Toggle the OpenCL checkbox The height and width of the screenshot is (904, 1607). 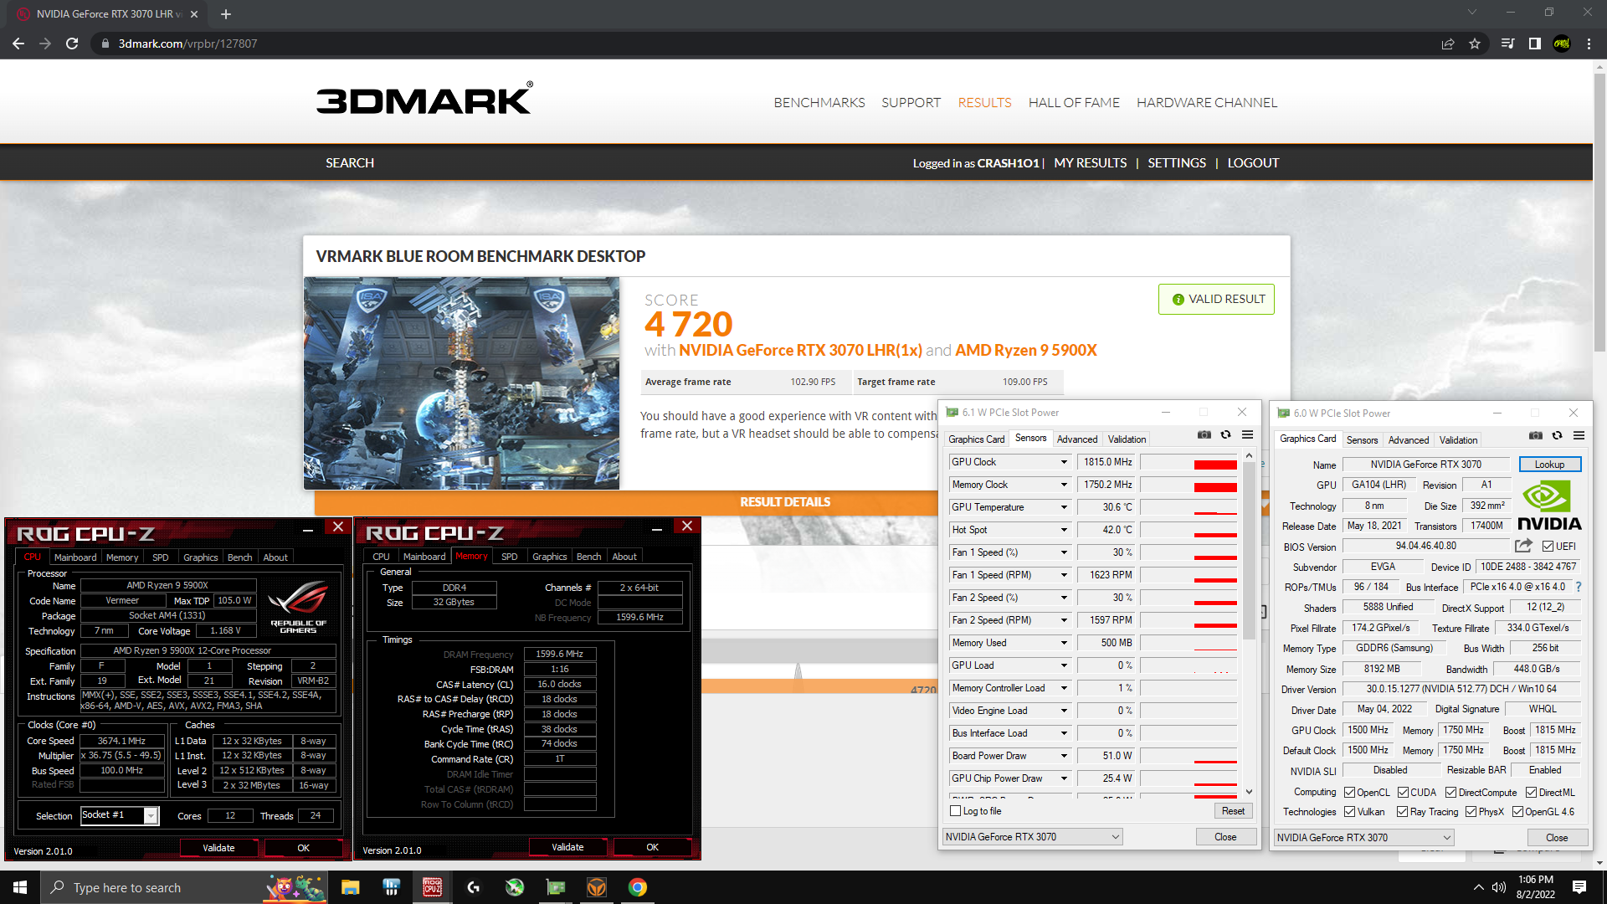point(1349,793)
